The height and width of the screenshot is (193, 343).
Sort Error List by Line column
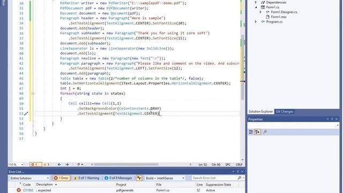click(x=200, y=184)
